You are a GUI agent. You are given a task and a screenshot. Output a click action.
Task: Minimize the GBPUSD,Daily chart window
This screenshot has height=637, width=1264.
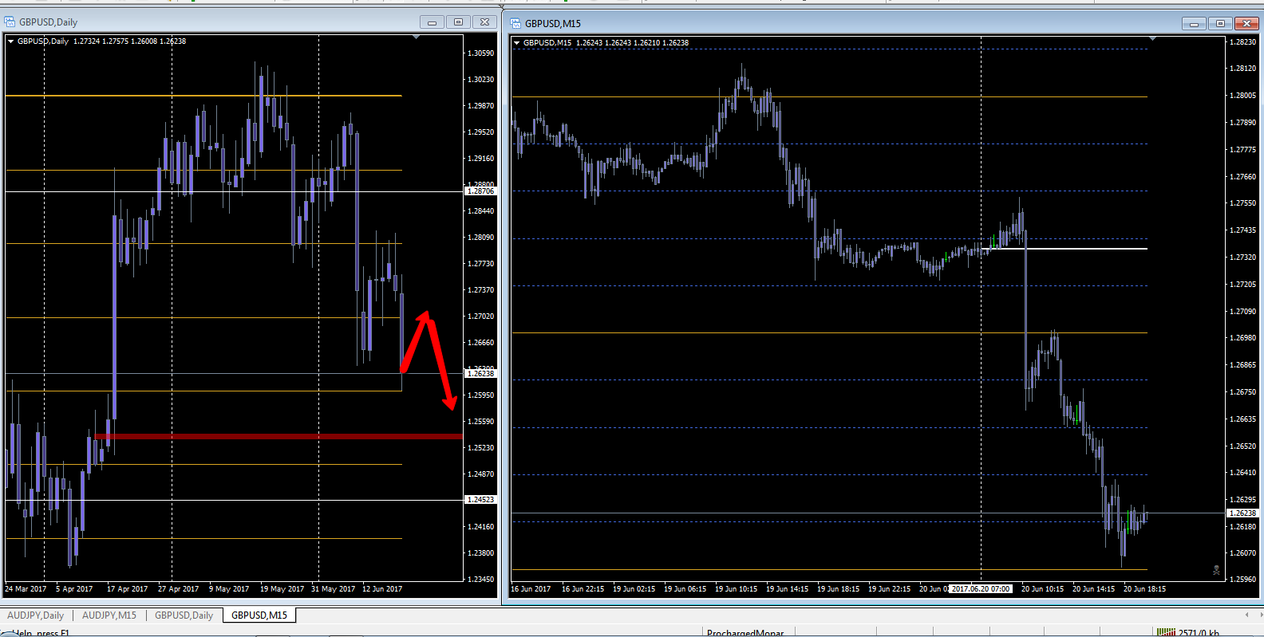click(x=432, y=22)
